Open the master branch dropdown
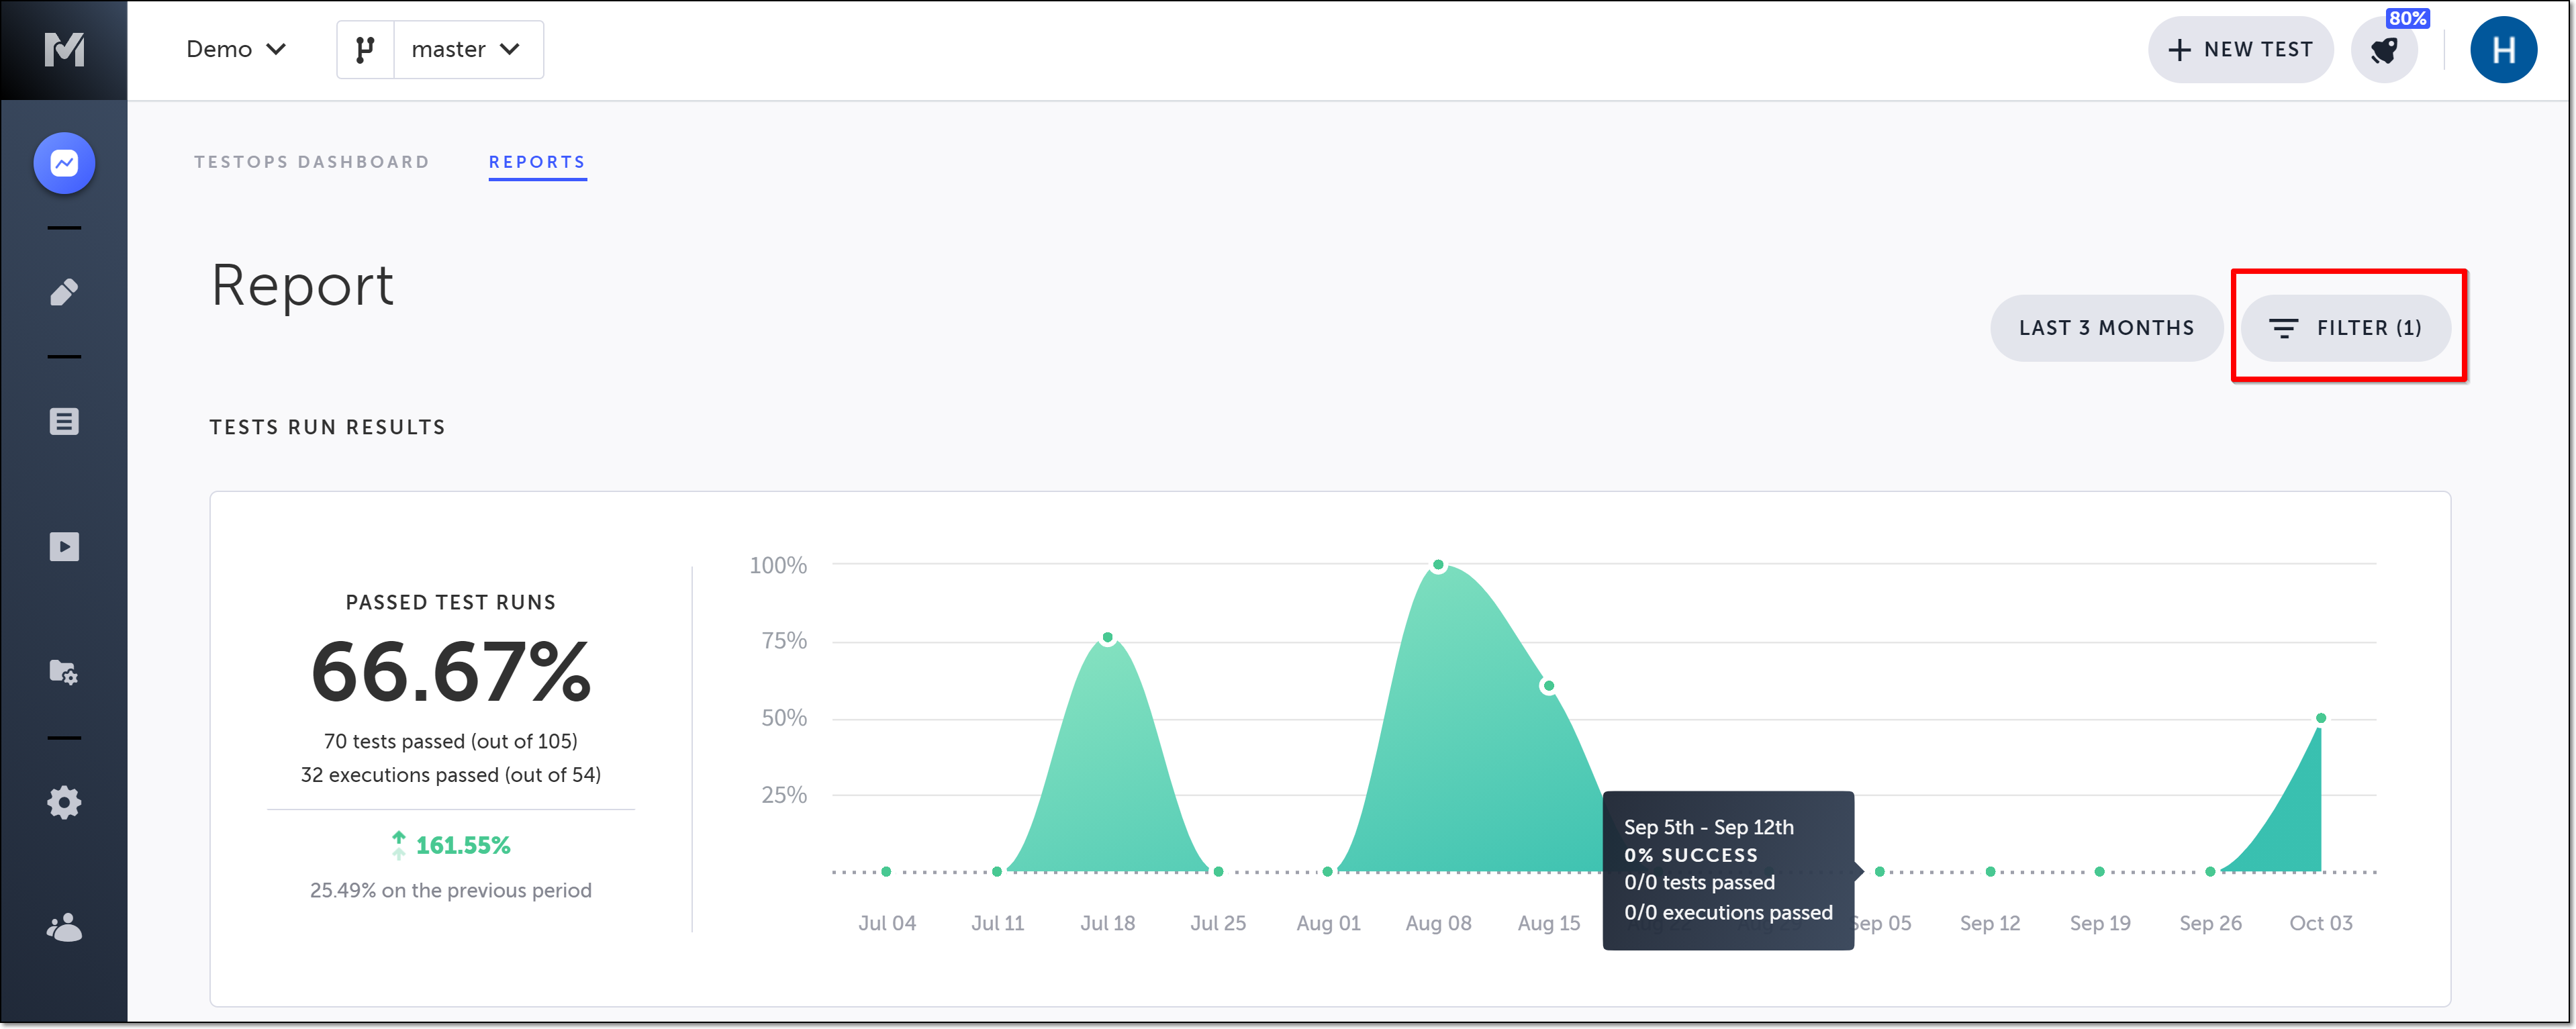The width and height of the screenshot is (2576, 1029). pyautogui.click(x=467, y=49)
